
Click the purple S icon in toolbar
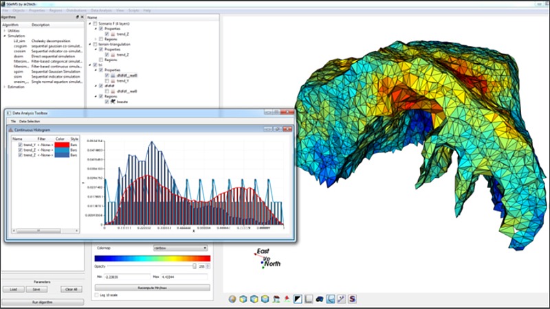coord(352,299)
